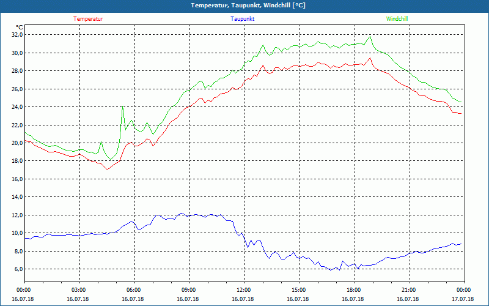This screenshot has width=489, height=306.
Task: Click the 14,0 y-axis value
Action: tap(18, 197)
